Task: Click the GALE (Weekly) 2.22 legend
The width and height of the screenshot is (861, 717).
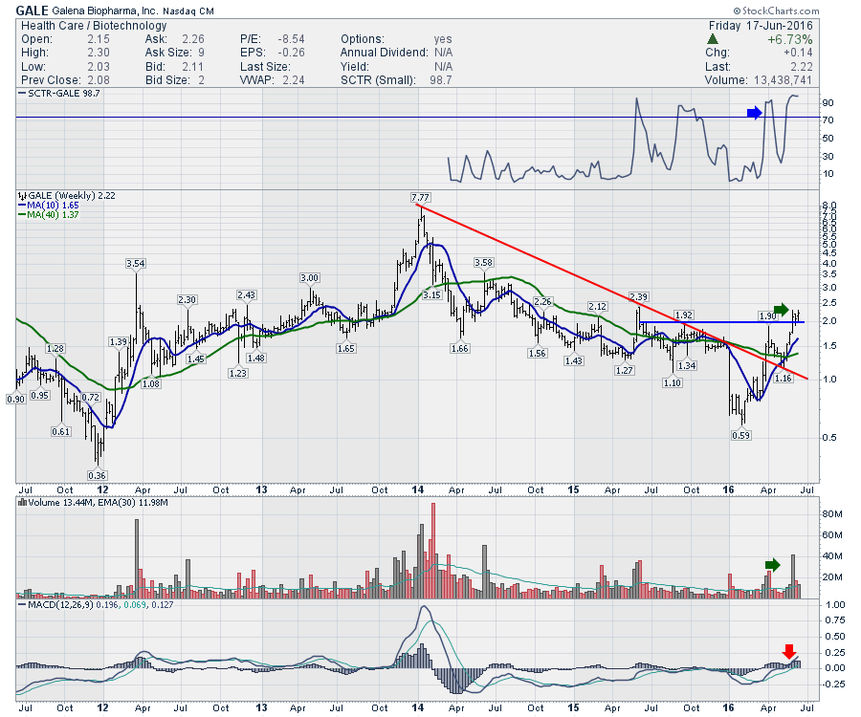Action: (72, 196)
